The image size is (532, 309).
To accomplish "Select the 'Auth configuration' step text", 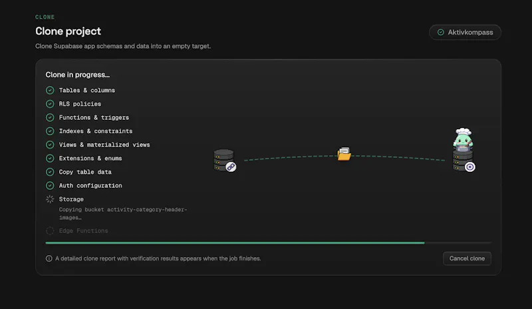I will 90,185.
